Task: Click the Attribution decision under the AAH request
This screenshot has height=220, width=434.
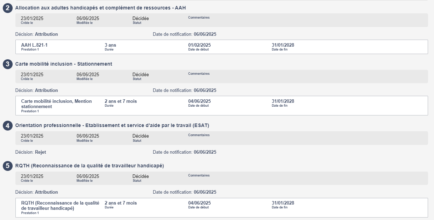Action: pyautogui.click(x=46, y=34)
